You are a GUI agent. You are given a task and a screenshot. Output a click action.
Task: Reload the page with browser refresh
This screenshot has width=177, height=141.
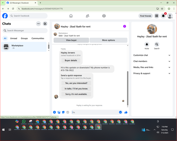coord(13,9)
